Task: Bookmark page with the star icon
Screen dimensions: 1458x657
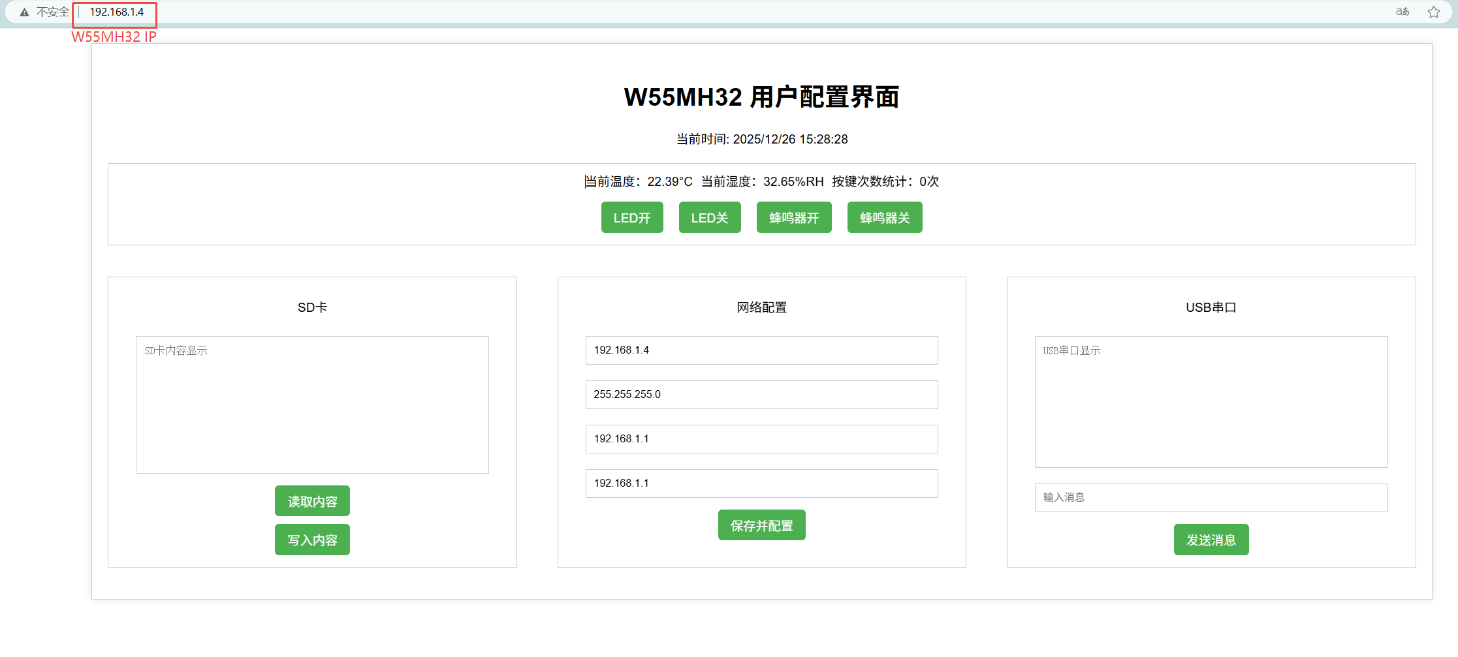Action: pos(1434,12)
